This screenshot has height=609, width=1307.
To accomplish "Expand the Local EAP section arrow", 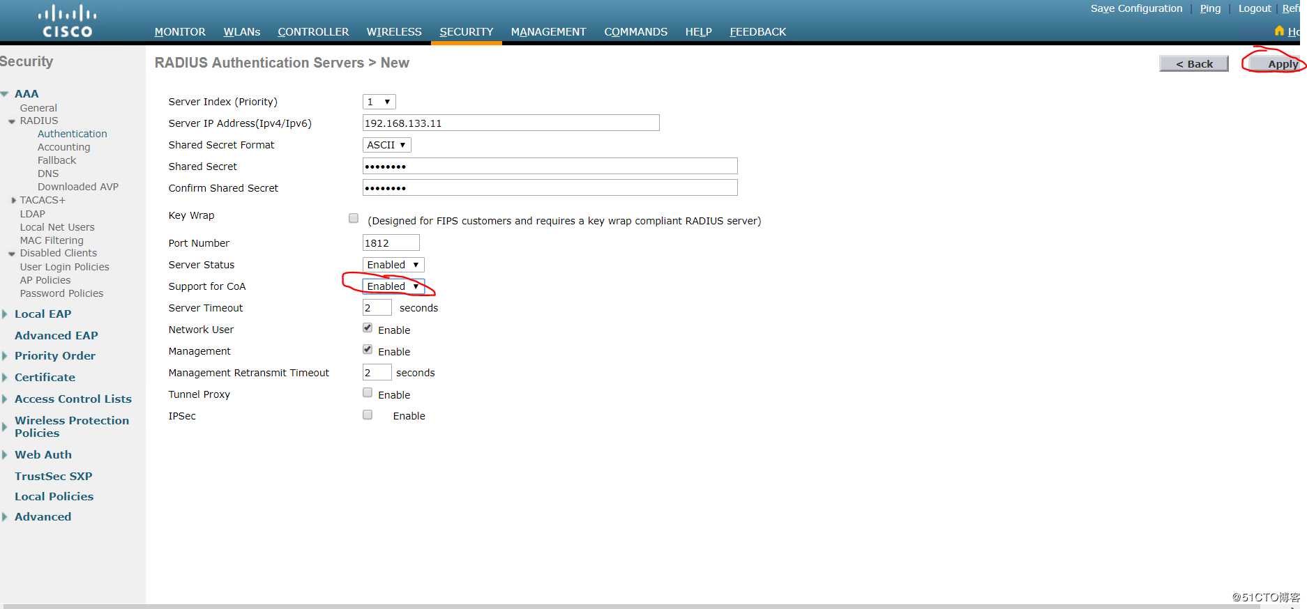I will tap(4, 314).
